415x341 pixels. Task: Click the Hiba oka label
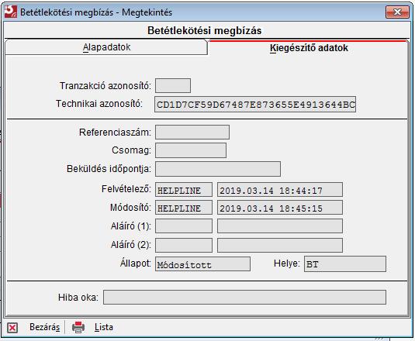pos(78,298)
